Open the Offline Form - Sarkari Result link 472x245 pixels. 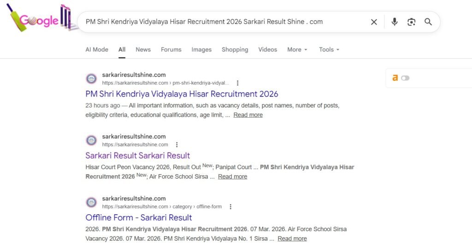pyautogui.click(x=138, y=218)
